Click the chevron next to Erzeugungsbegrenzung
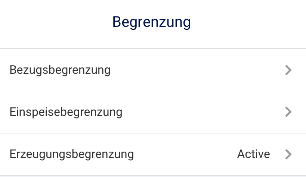 (288, 154)
